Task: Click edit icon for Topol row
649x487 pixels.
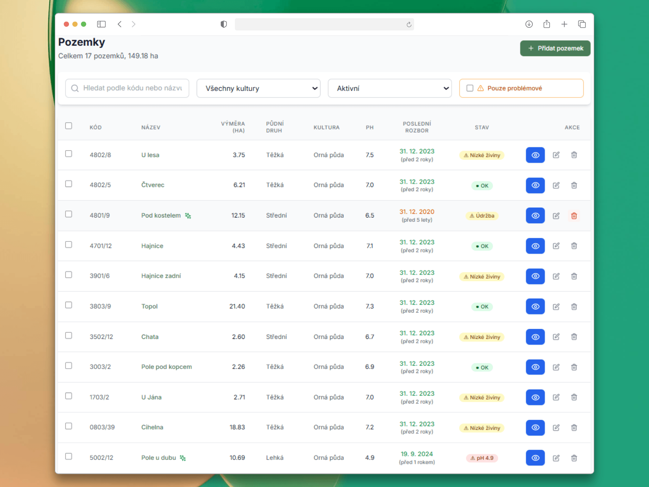Action: tap(556, 307)
